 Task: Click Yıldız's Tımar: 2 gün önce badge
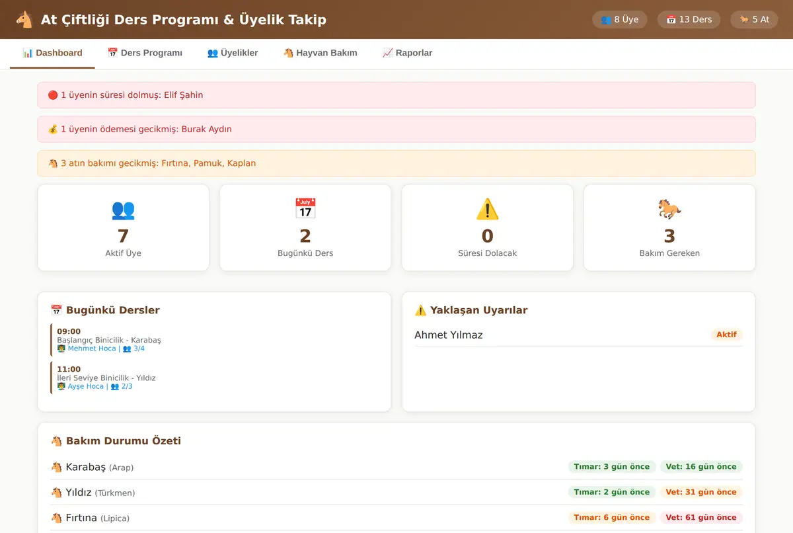coord(612,492)
